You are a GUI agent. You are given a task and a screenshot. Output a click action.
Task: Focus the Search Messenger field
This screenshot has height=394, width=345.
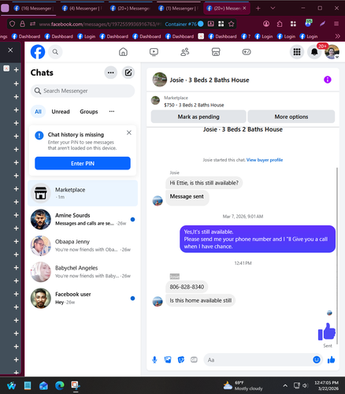pos(83,91)
